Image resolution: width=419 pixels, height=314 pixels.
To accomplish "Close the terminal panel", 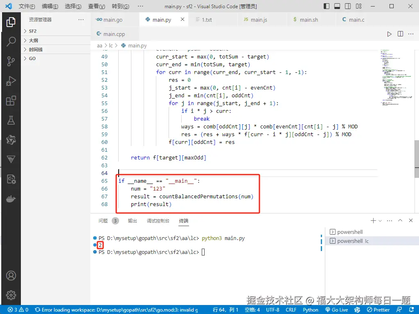I will 411,220.
